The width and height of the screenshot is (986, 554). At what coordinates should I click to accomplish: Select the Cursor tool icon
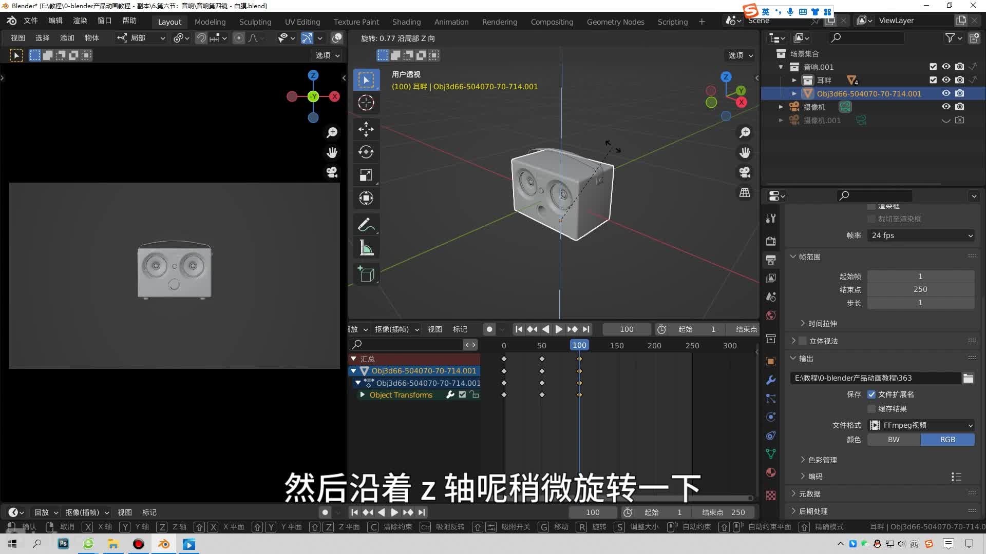coord(366,103)
